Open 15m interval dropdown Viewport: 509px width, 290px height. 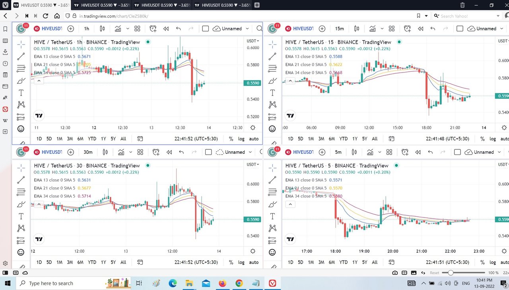339,29
